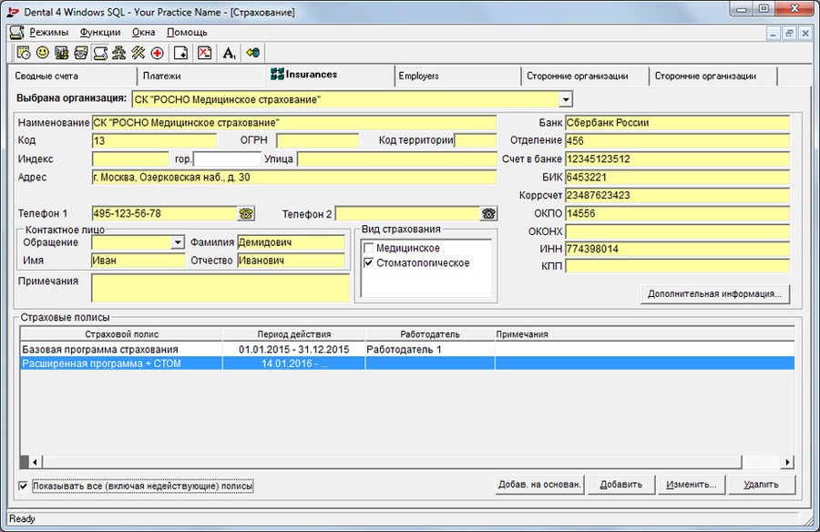Select the Insurances tab
The image size is (820, 532).
pyautogui.click(x=330, y=75)
